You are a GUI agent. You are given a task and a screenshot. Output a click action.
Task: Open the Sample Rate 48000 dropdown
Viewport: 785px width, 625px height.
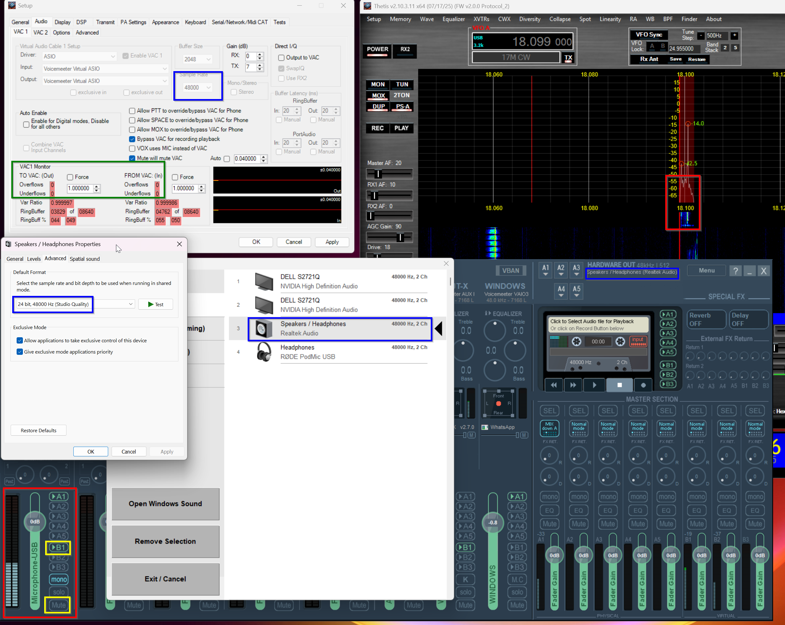coord(198,87)
